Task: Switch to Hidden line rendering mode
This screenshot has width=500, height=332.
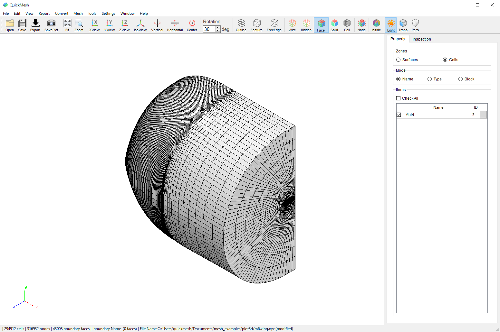Action: (x=306, y=25)
